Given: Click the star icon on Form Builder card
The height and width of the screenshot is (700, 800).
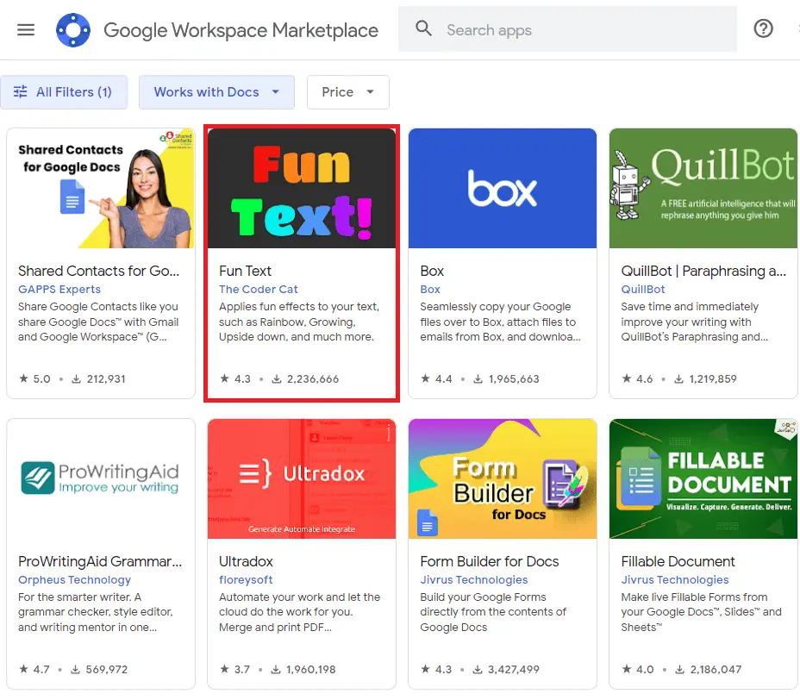Looking at the screenshot, I should (x=426, y=669).
